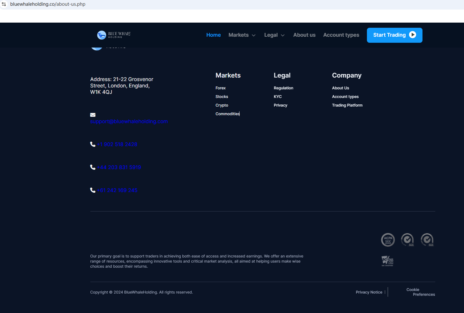The image size is (464, 313).
Task: Go to About us in navbar
Action: pyautogui.click(x=304, y=35)
